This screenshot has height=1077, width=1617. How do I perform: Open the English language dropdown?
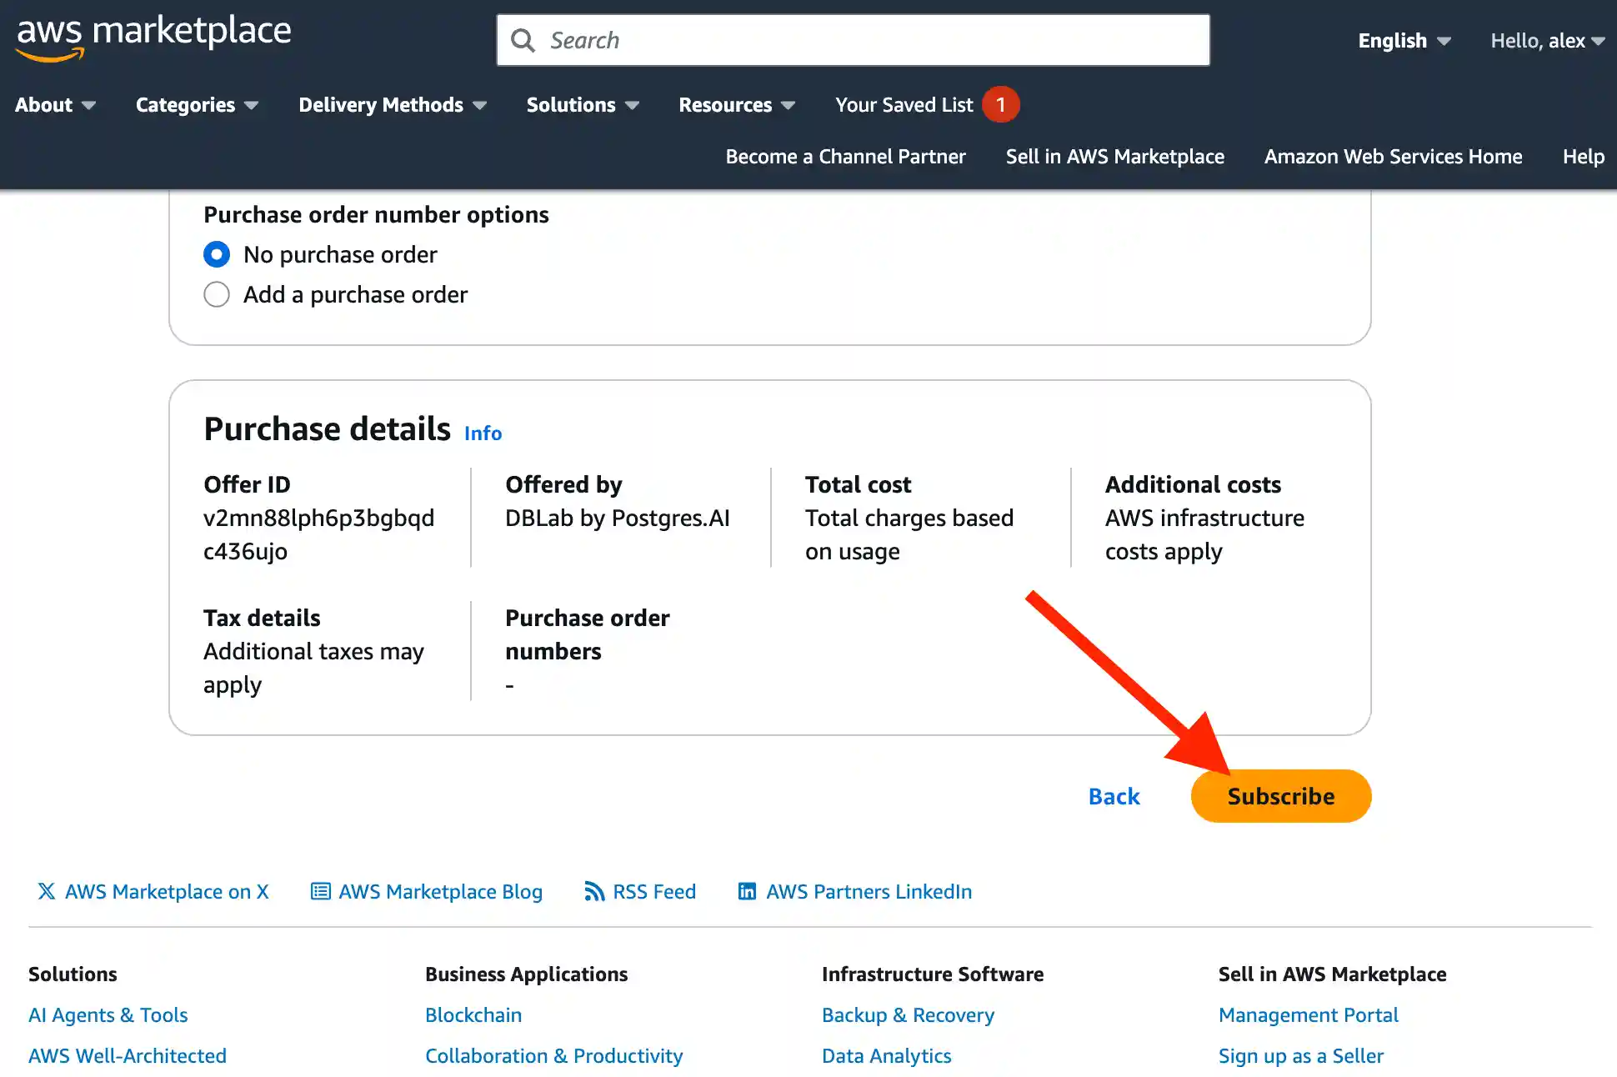tap(1403, 40)
